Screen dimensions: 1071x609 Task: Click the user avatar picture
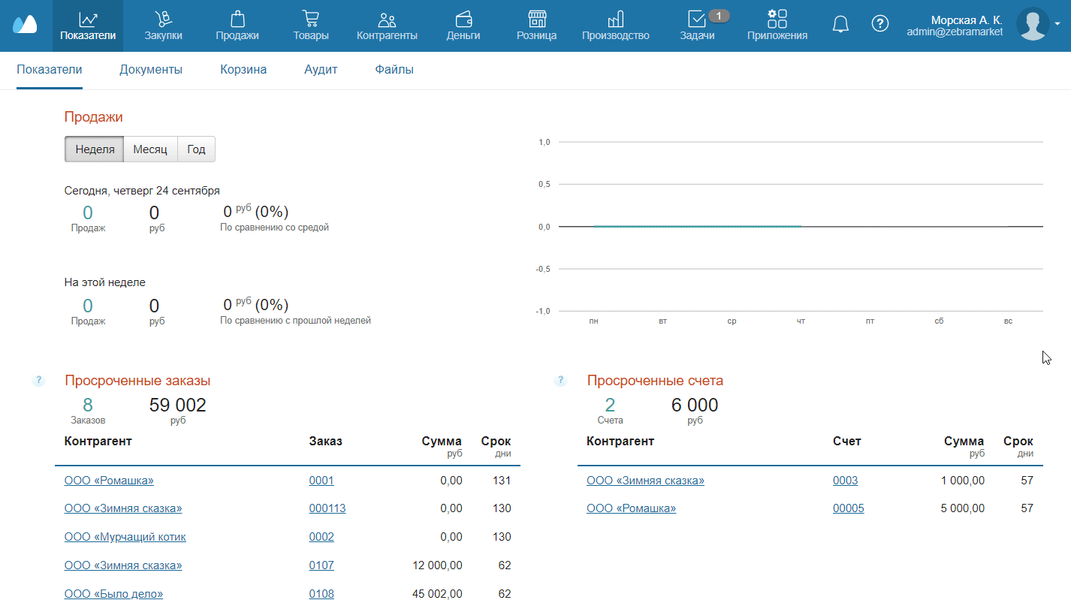coord(1033,24)
